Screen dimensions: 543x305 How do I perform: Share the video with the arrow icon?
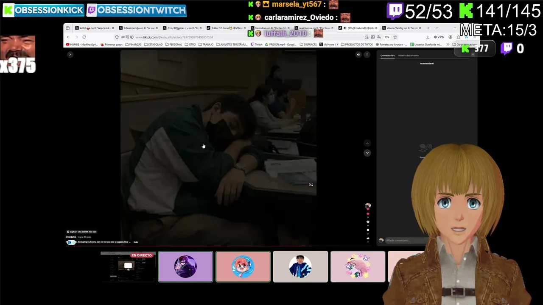point(368,238)
